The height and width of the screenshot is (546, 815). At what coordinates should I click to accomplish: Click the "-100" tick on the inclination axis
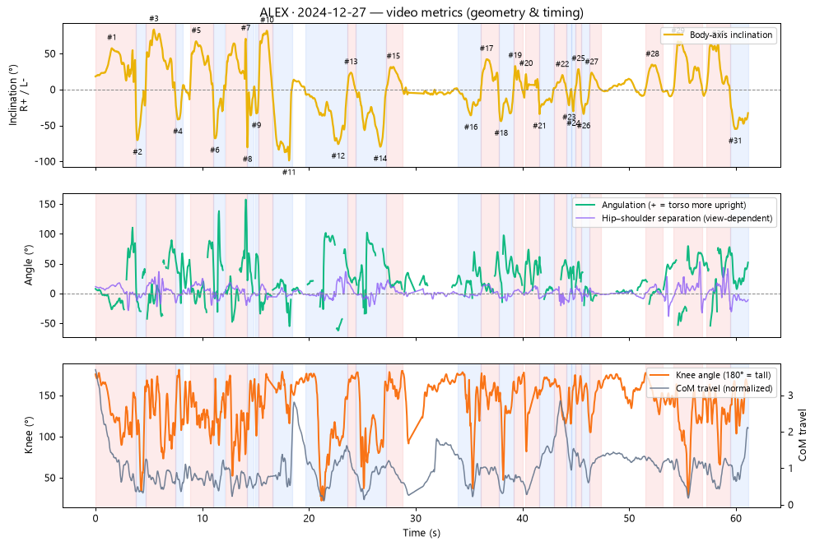pos(45,161)
